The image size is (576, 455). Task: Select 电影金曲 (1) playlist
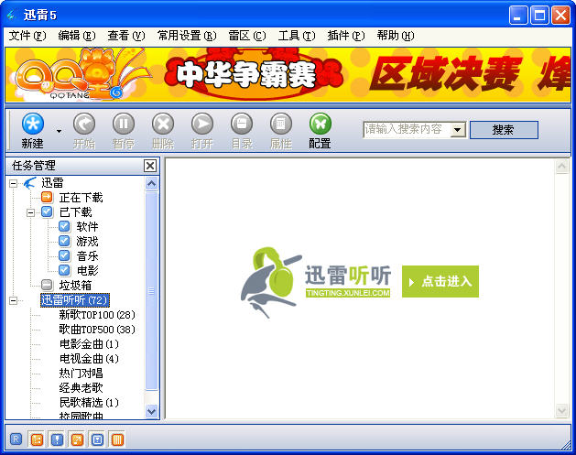point(89,344)
